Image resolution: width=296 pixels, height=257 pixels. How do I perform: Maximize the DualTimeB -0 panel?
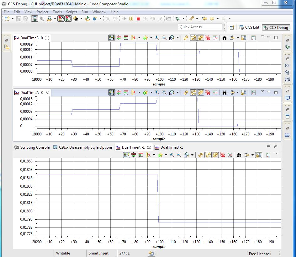pos(276,38)
